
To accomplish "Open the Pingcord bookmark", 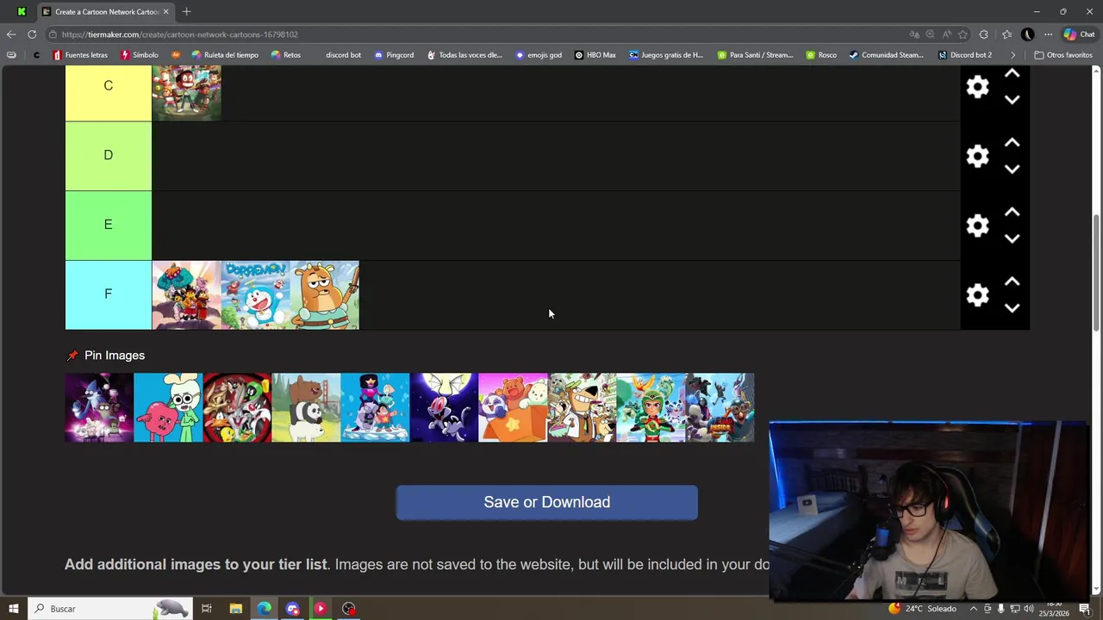I will 394,55.
